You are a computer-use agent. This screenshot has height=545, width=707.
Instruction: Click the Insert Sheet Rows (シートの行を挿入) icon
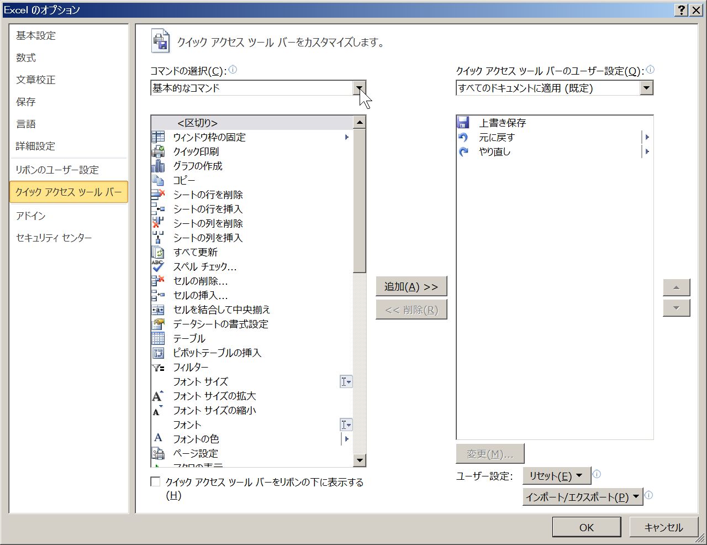(x=158, y=209)
